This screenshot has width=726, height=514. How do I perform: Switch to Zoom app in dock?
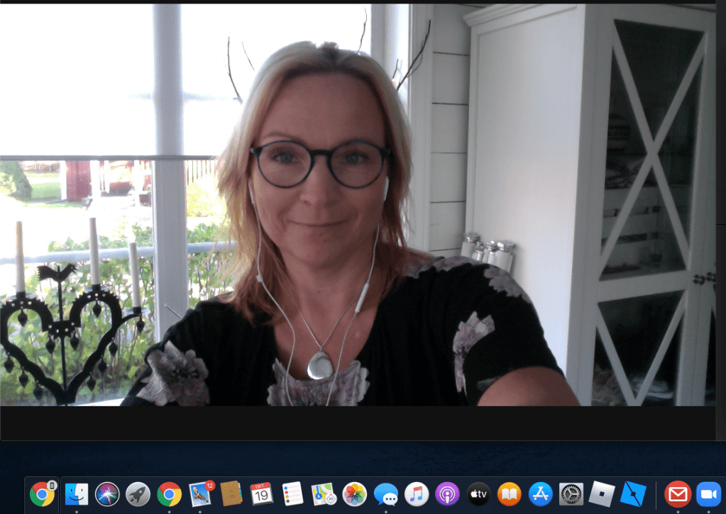708,494
